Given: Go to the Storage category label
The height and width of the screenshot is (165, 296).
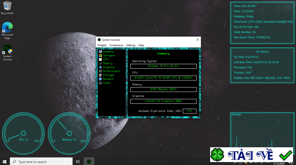Looking at the screenshot, I should (x=108, y=75).
